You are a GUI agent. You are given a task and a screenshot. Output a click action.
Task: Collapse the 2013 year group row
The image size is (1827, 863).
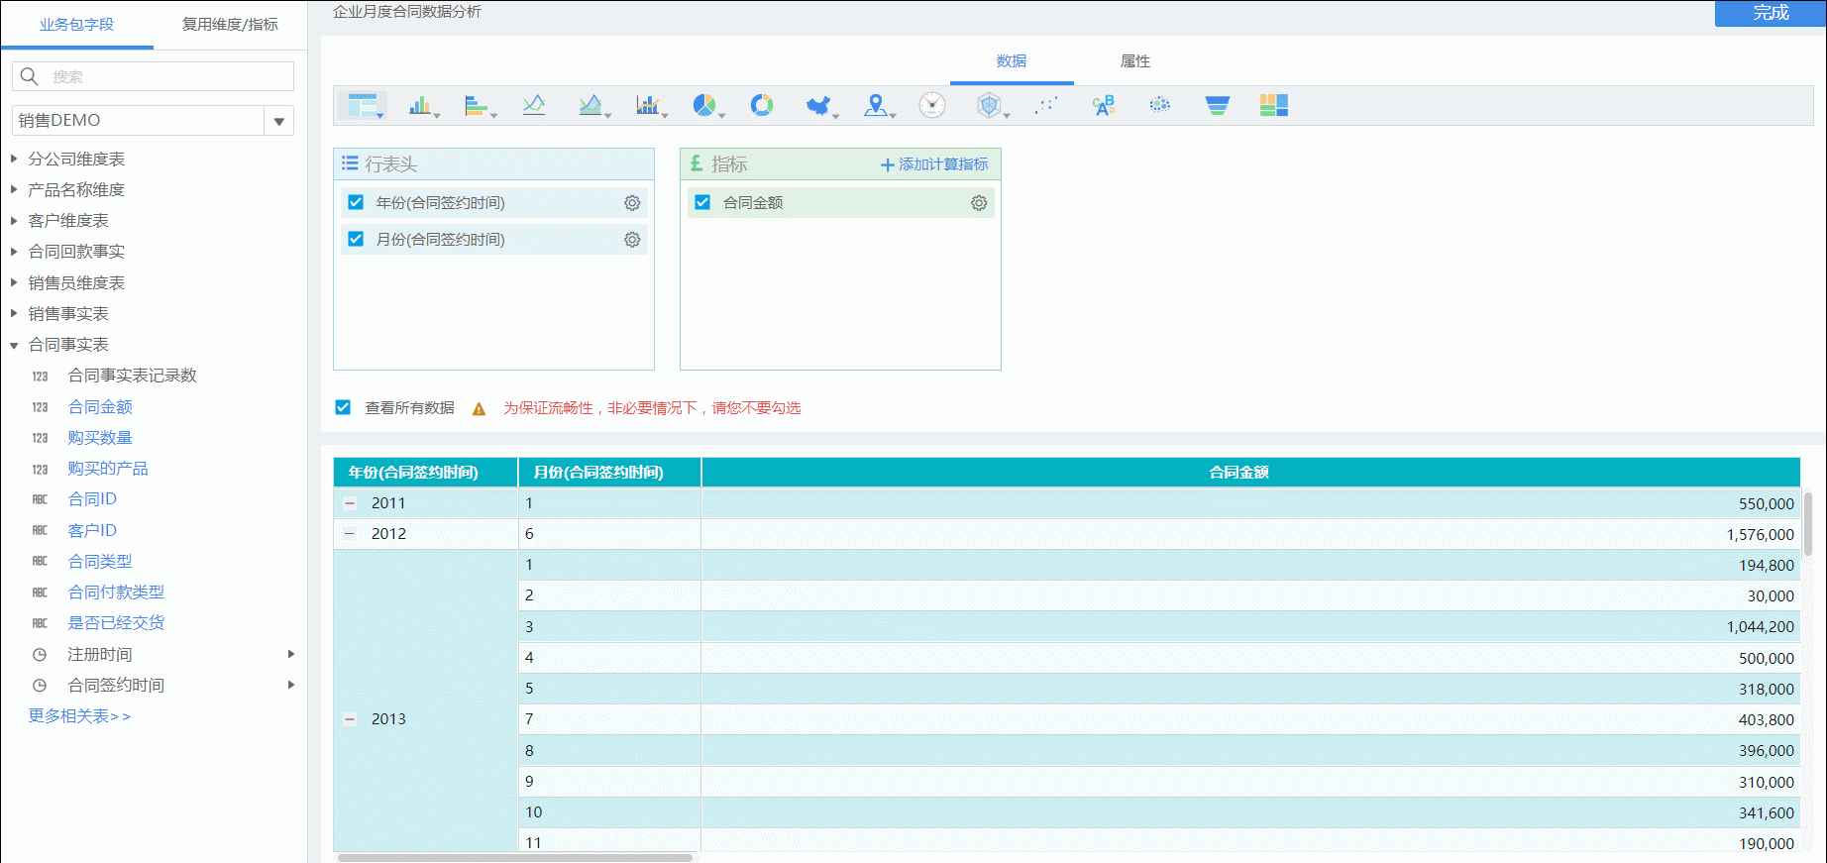(x=350, y=719)
